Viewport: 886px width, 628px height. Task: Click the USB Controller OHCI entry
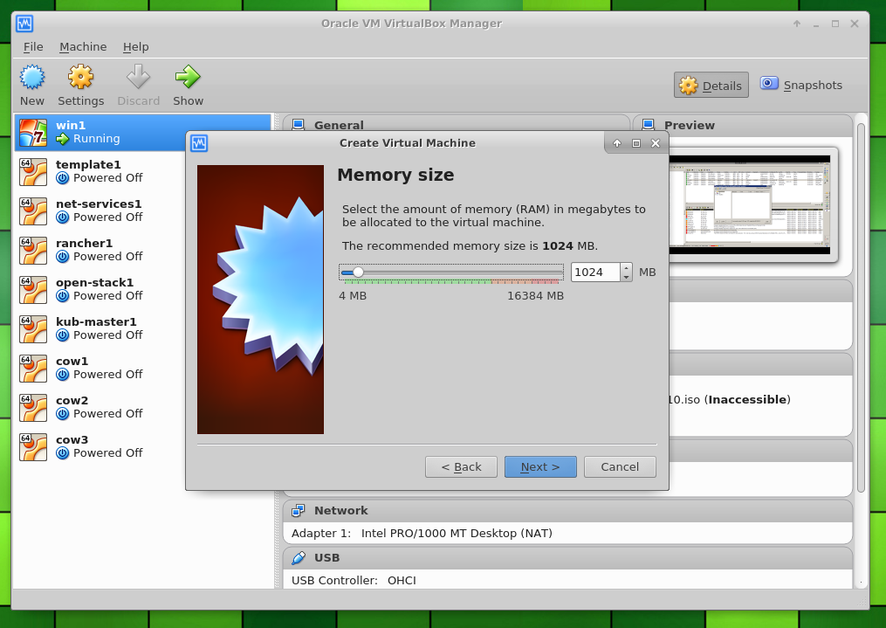(354, 581)
